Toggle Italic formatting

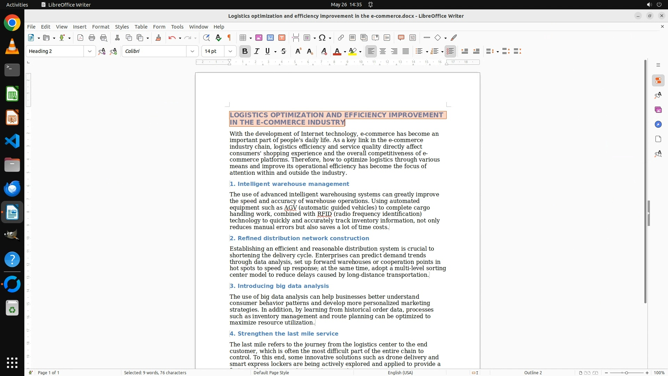click(257, 51)
